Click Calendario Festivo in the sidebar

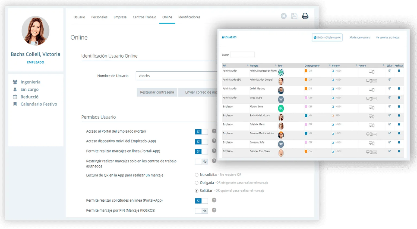(x=39, y=104)
